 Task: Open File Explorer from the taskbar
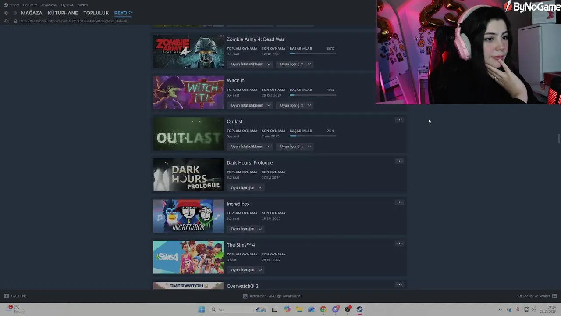tap(299, 309)
